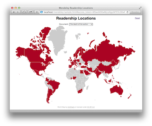Open the Document dropdown selector

click(81, 24)
